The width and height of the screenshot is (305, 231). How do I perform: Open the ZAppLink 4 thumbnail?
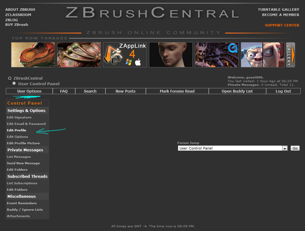coord(125,55)
